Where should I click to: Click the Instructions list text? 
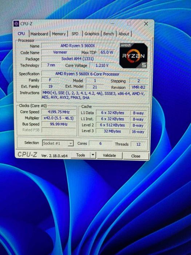pos(93,95)
